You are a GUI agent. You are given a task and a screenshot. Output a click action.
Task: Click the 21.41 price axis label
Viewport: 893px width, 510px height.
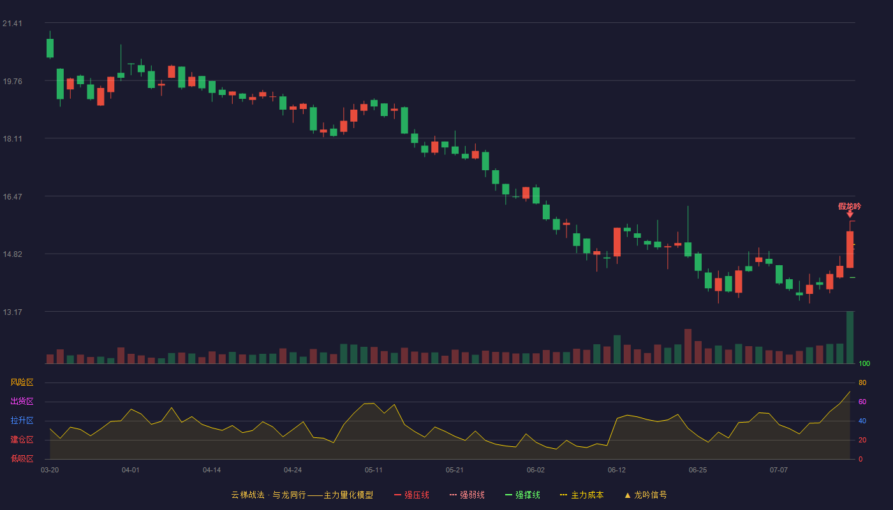tap(12, 24)
